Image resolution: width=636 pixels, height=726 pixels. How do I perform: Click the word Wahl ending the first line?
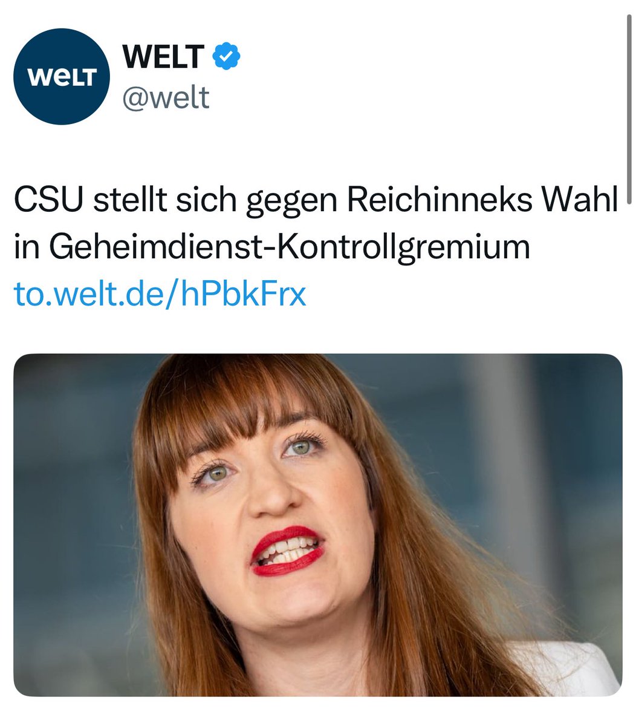(x=583, y=201)
